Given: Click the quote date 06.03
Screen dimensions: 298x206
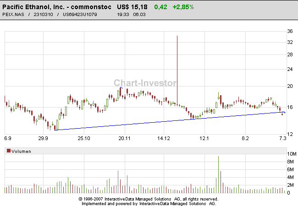Looking at the screenshot, I should coord(139,14).
